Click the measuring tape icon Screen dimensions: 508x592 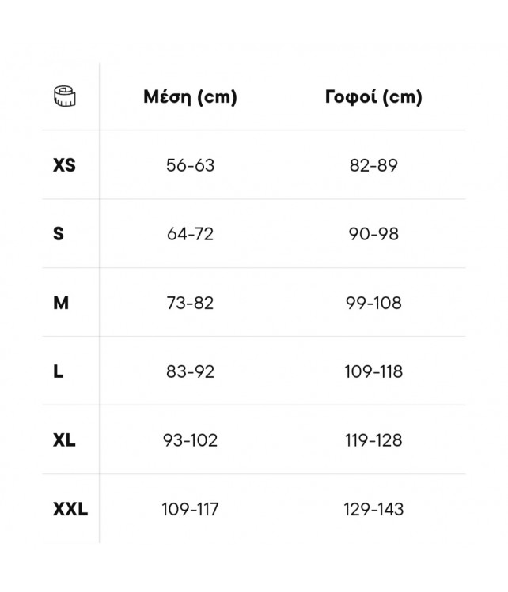[65, 96]
